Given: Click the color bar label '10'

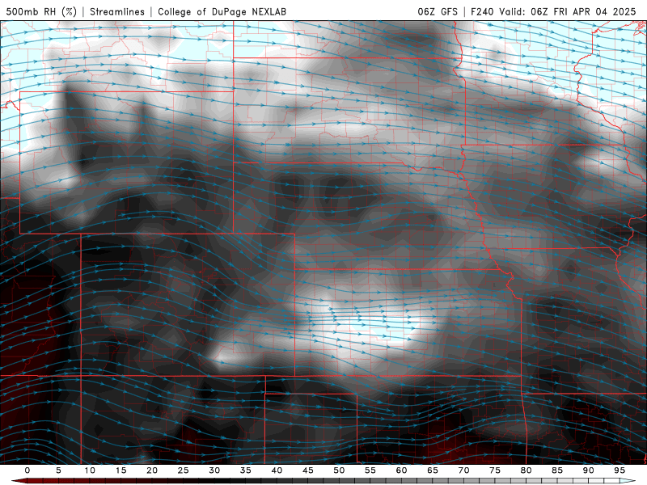Looking at the screenshot, I should 90,470.
